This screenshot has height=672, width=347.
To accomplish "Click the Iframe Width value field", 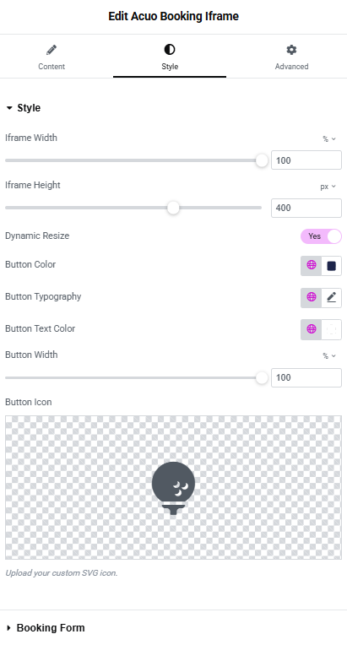I will coord(306,160).
